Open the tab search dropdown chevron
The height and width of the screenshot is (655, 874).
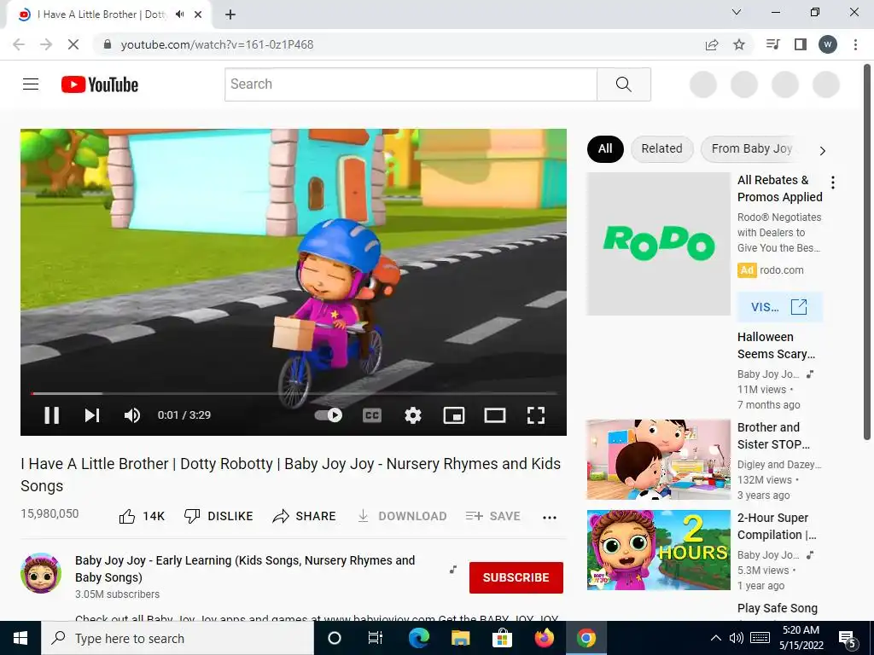tap(737, 12)
